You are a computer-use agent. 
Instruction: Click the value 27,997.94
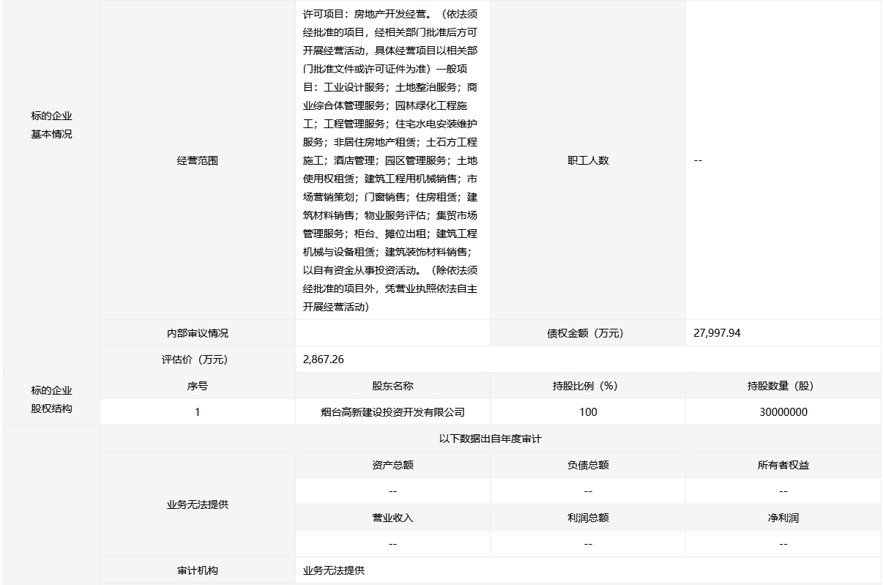(x=717, y=333)
